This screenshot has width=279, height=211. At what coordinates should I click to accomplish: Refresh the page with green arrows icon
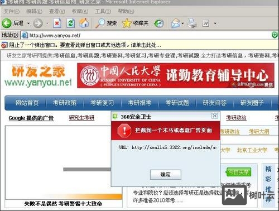pos(71,23)
